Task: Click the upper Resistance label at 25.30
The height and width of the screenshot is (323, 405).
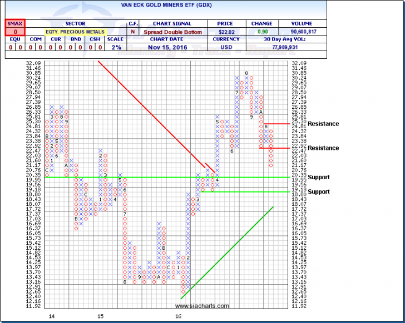Action: point(323,124)
